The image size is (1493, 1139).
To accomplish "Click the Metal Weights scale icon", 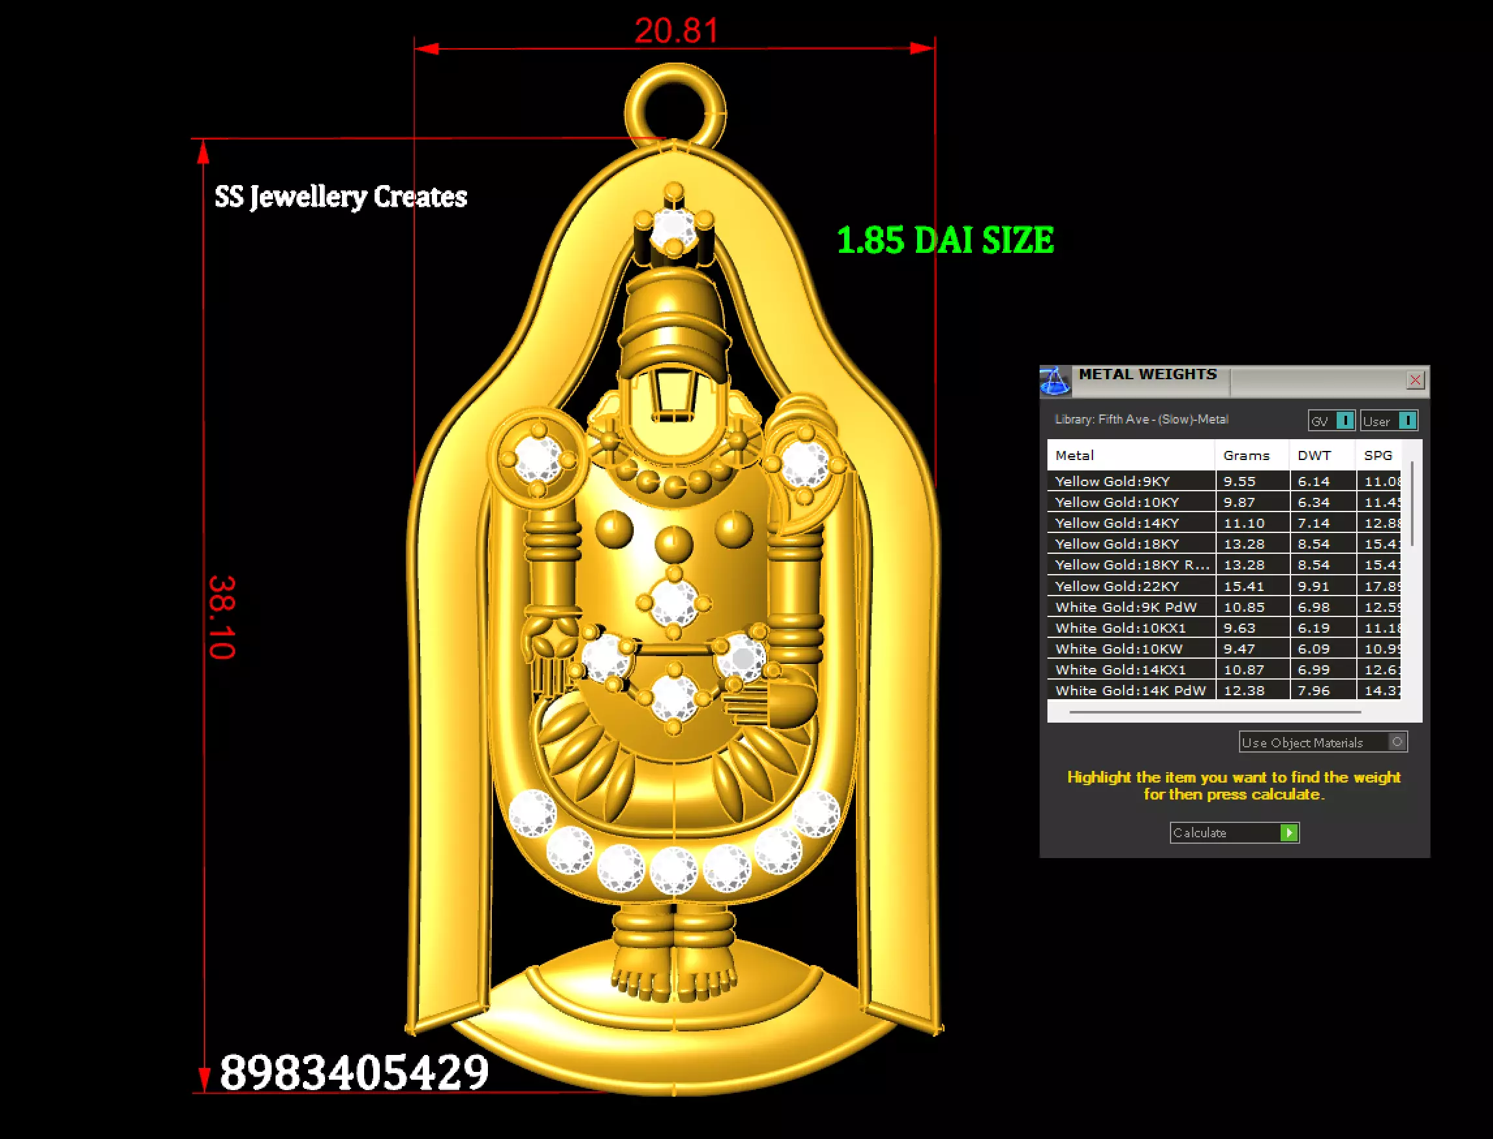I will (x=1055, y=381).
